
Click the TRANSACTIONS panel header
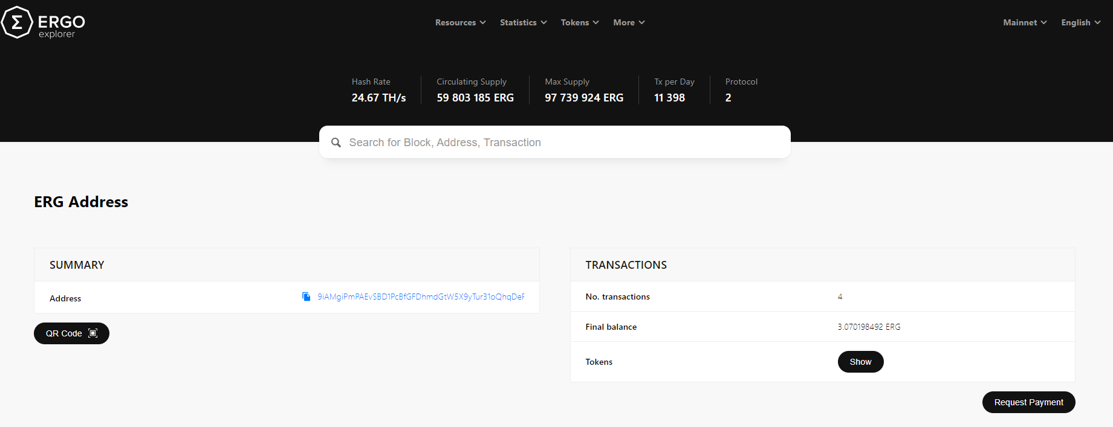822,265
